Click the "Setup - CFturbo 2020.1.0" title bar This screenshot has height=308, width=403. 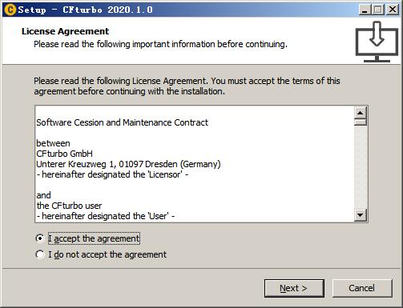(86, 10)
